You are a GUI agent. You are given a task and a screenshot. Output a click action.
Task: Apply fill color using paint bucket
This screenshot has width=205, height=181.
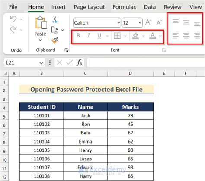pos(135,36)
